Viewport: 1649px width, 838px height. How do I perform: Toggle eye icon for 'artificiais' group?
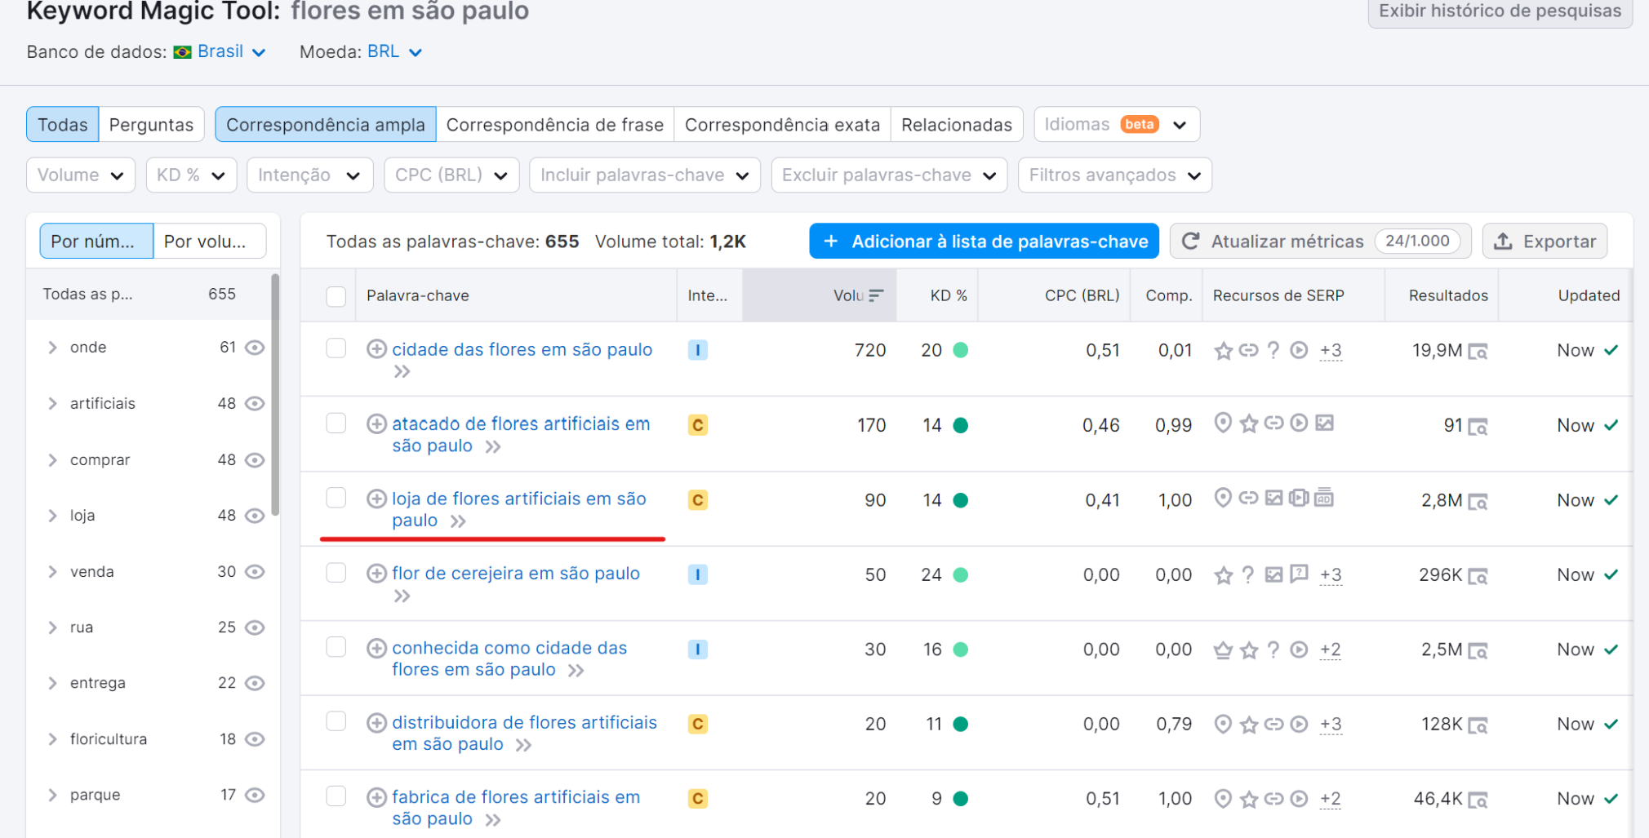[x=255, y=403]
